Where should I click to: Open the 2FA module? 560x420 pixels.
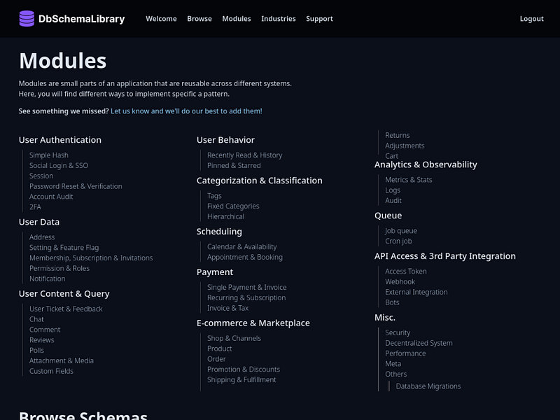[x=35, y=206]
